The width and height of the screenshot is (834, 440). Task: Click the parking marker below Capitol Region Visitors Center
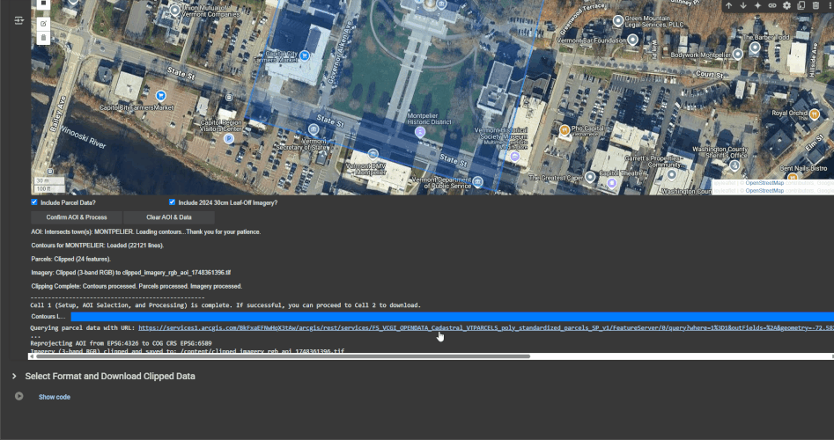(229, 139)
